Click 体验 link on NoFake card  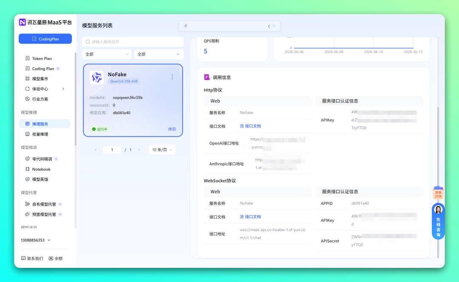pos(172,129)
